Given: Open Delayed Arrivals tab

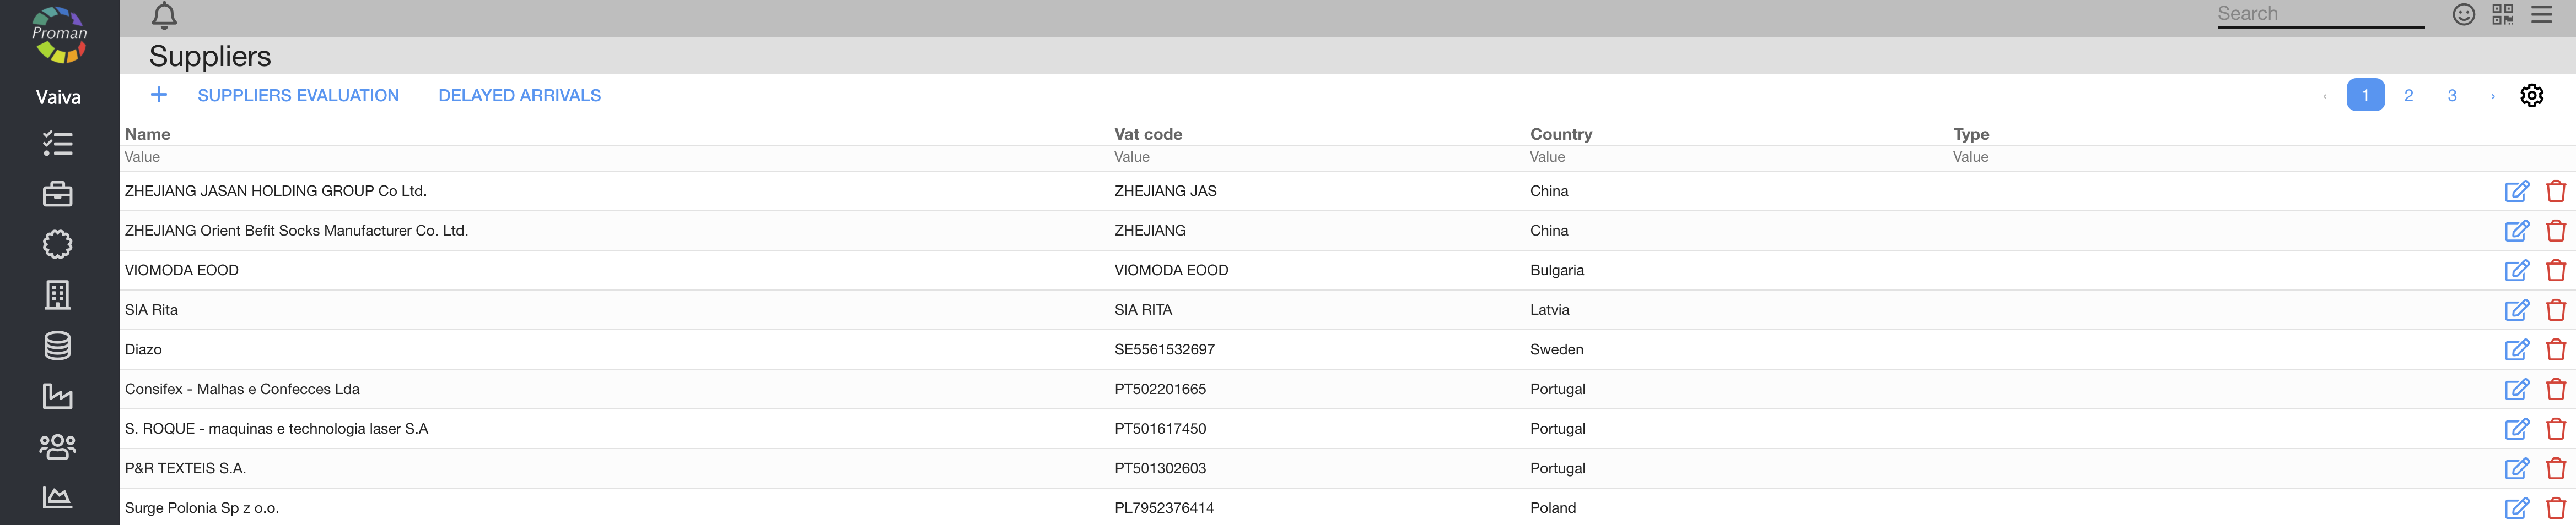Looking at the screenshot, I should pos(519,96).
